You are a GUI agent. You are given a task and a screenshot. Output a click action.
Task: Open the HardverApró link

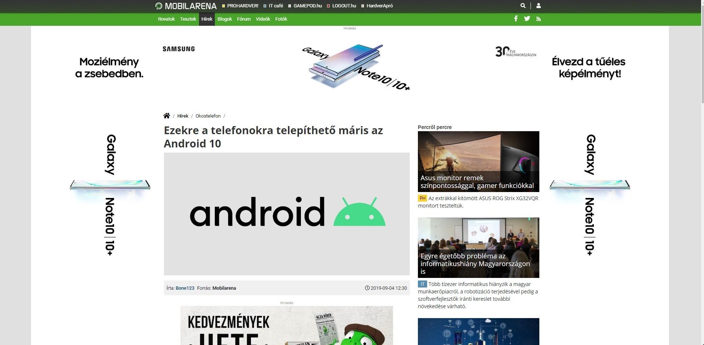[380, 6]
